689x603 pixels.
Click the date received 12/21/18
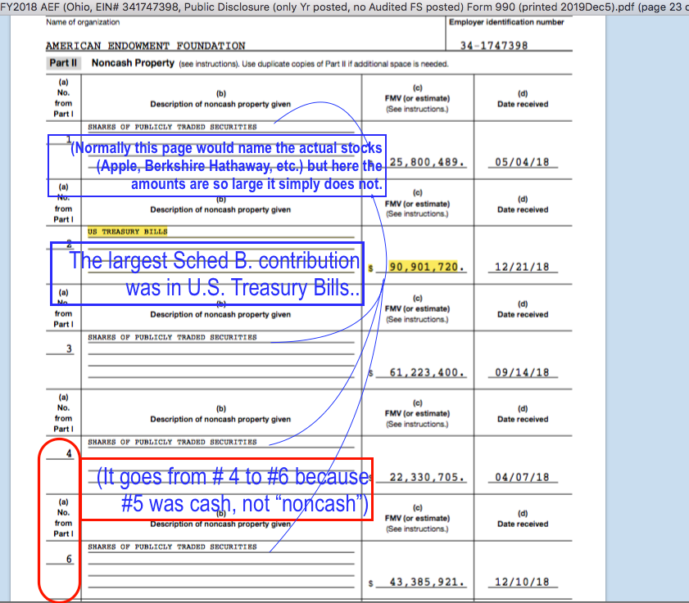point(522,268)
